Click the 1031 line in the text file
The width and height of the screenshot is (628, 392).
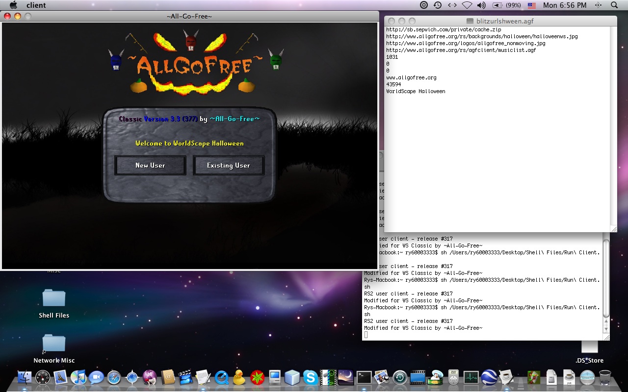(392, 57)
